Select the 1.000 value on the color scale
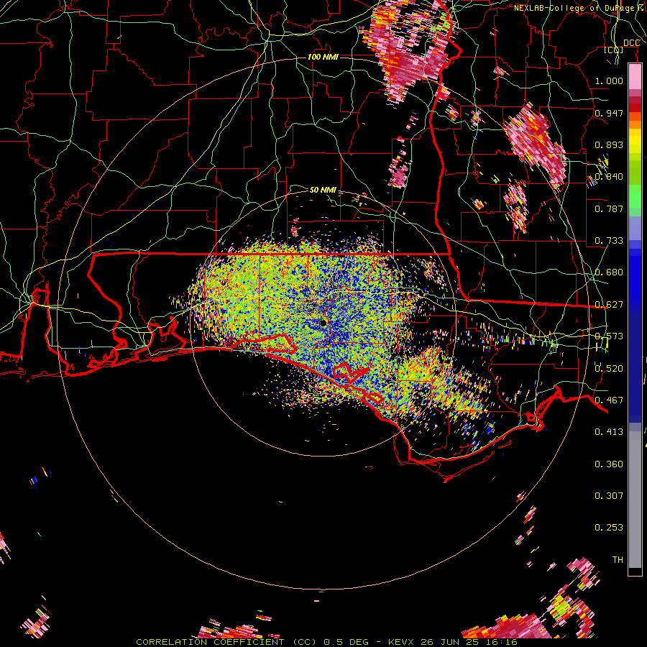The width and height of the screenshot is (647, 647). pyautogui.click(x=609, y=81)
